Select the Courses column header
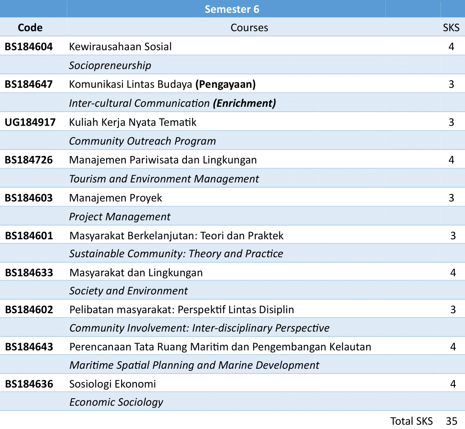 coord(249,27)
